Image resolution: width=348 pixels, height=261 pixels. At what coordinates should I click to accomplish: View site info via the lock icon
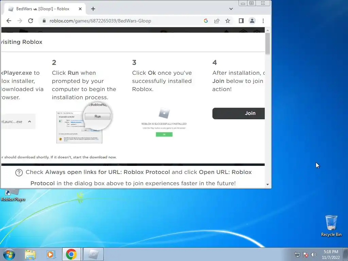pyautogui.click(x=44, y=21)
